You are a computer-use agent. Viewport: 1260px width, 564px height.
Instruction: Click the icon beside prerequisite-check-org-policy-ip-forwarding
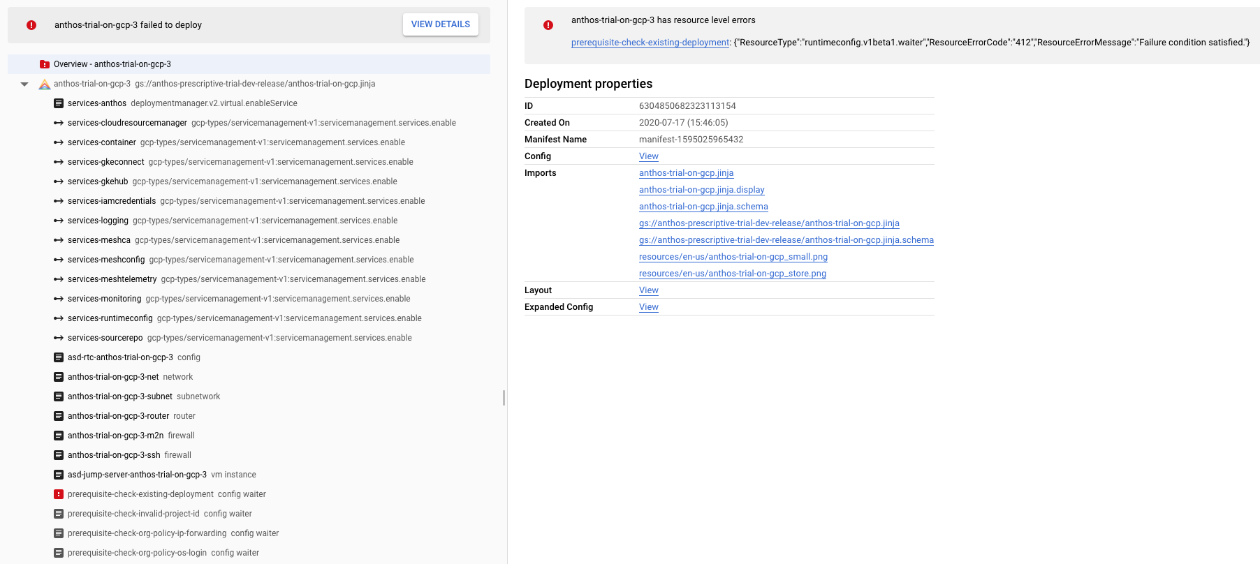(x=59, y=533)
